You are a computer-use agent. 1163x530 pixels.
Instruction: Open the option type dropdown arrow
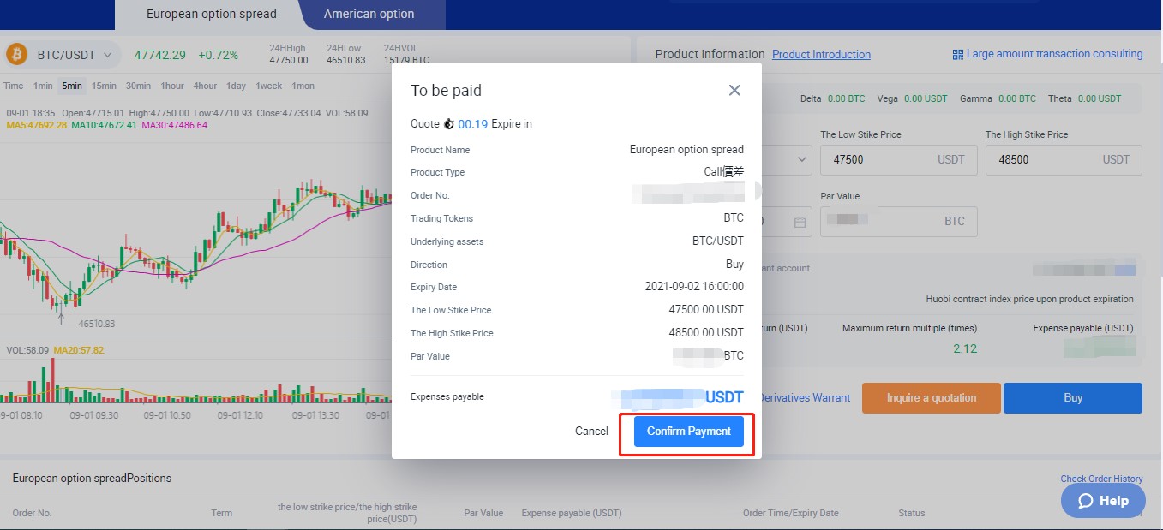[802, 159]
